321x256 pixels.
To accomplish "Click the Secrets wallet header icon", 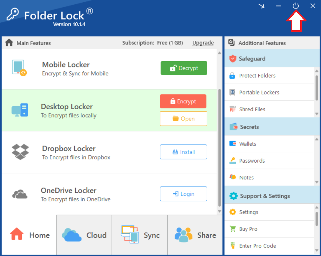I will coord(233,127).
